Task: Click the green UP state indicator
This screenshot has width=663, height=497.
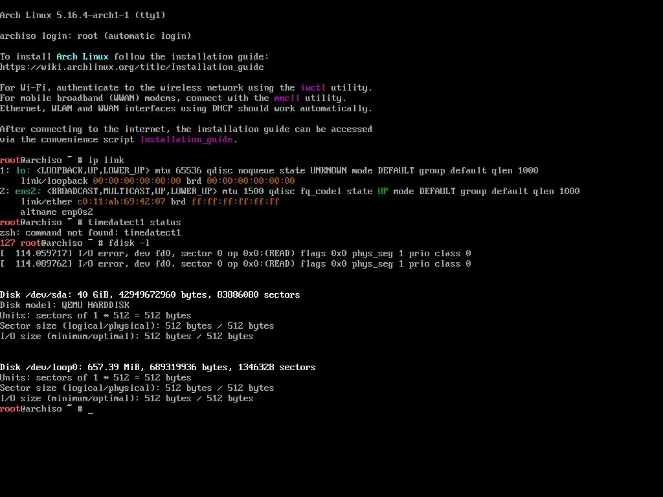Action: pyautogui.click(x=383, y=191)
